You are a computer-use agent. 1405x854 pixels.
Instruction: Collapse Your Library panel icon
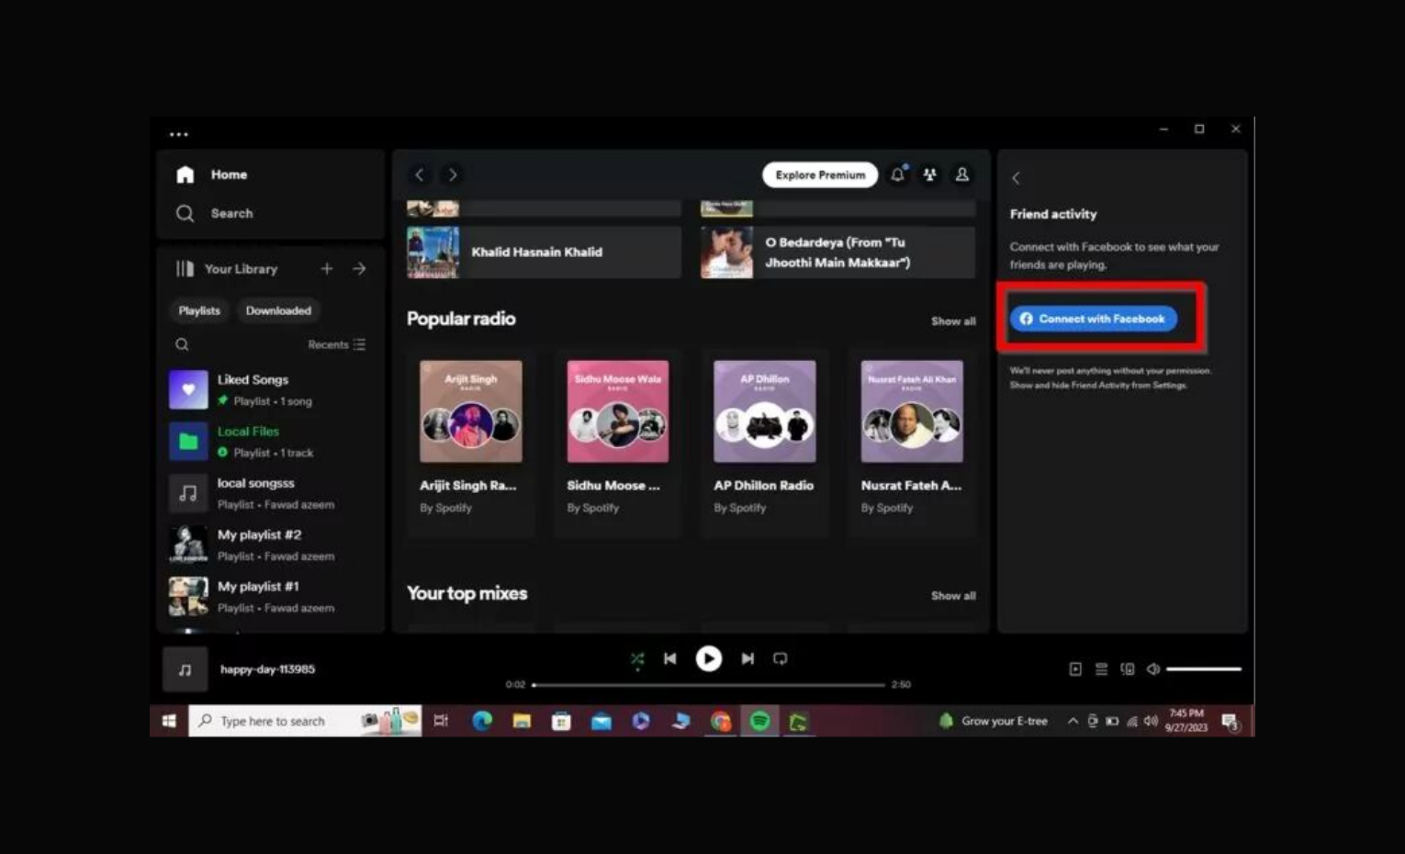point(185,269)
